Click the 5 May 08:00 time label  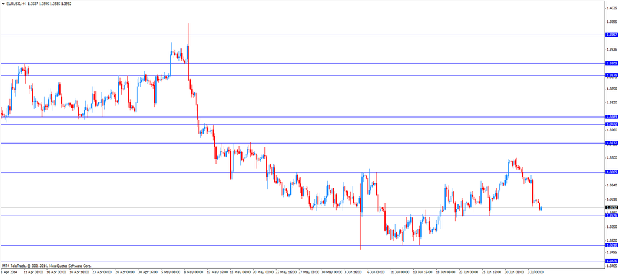171,273
